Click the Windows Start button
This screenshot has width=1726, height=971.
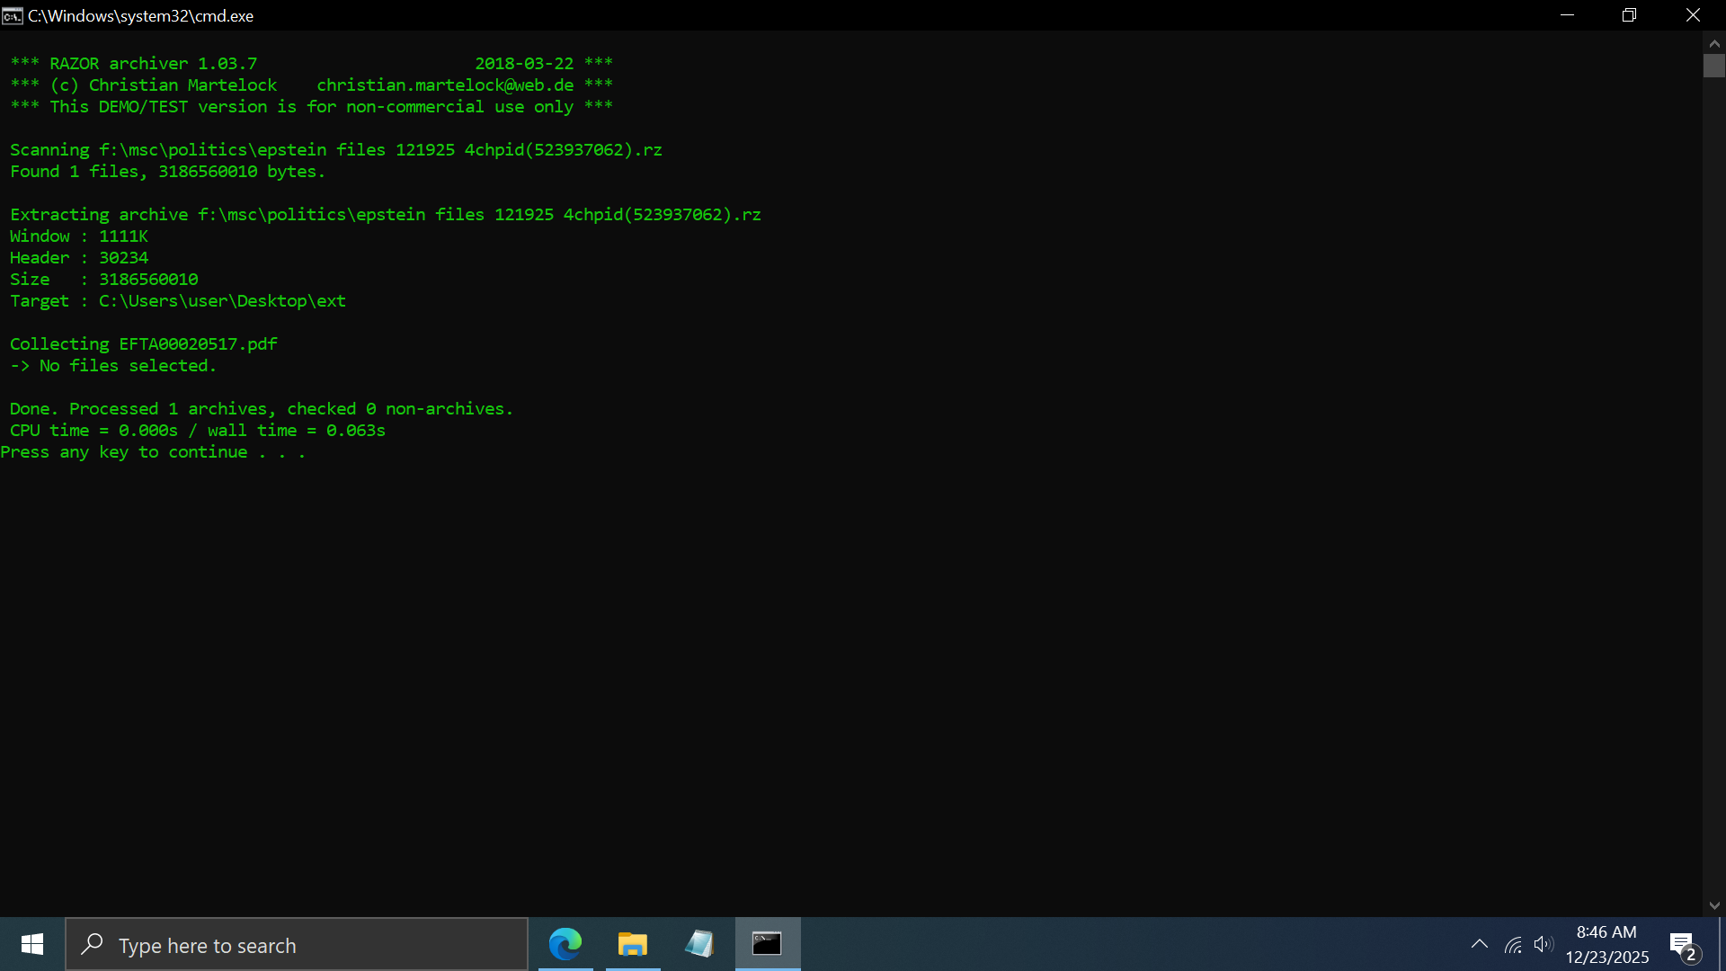pyautogui.click(x=32, y=945)
